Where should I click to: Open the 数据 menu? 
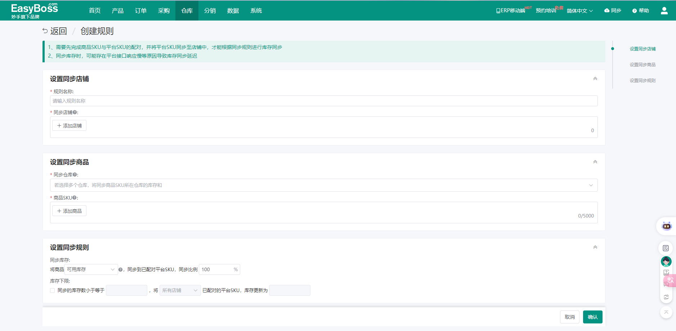[x=233, y=10]
